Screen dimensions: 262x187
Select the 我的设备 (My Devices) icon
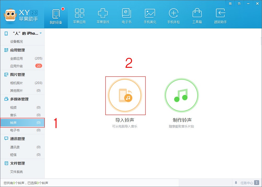56,15
